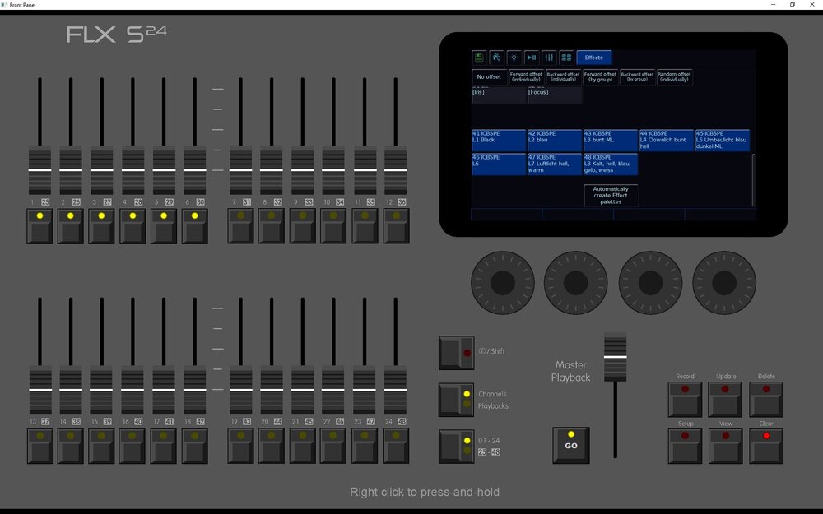Choose Random offset (individually)

coord(675,77)
